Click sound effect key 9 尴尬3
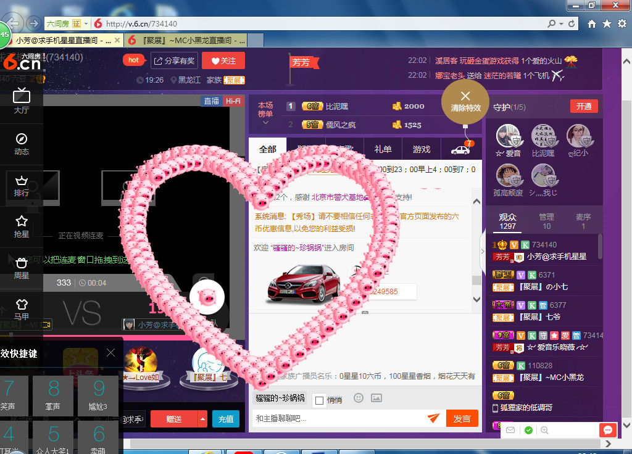 [98, 395]
